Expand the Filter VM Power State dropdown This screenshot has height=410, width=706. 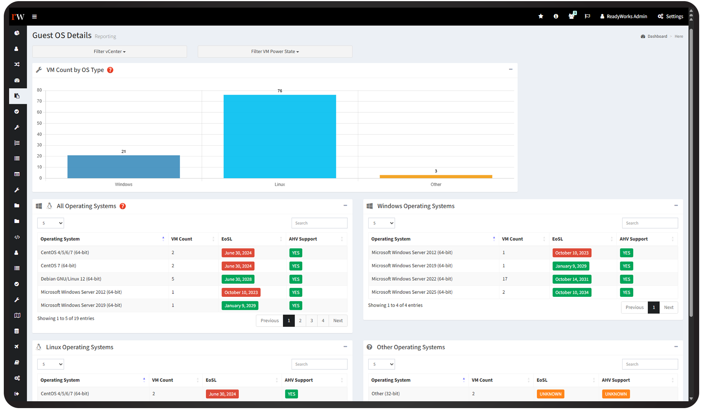(275, 52)
